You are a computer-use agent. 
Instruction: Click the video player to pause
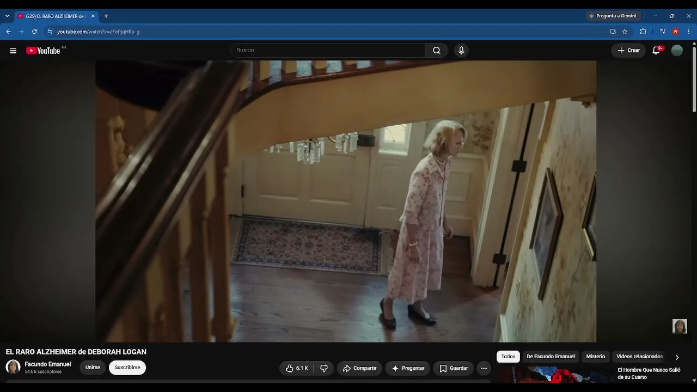tap(346, 201)
